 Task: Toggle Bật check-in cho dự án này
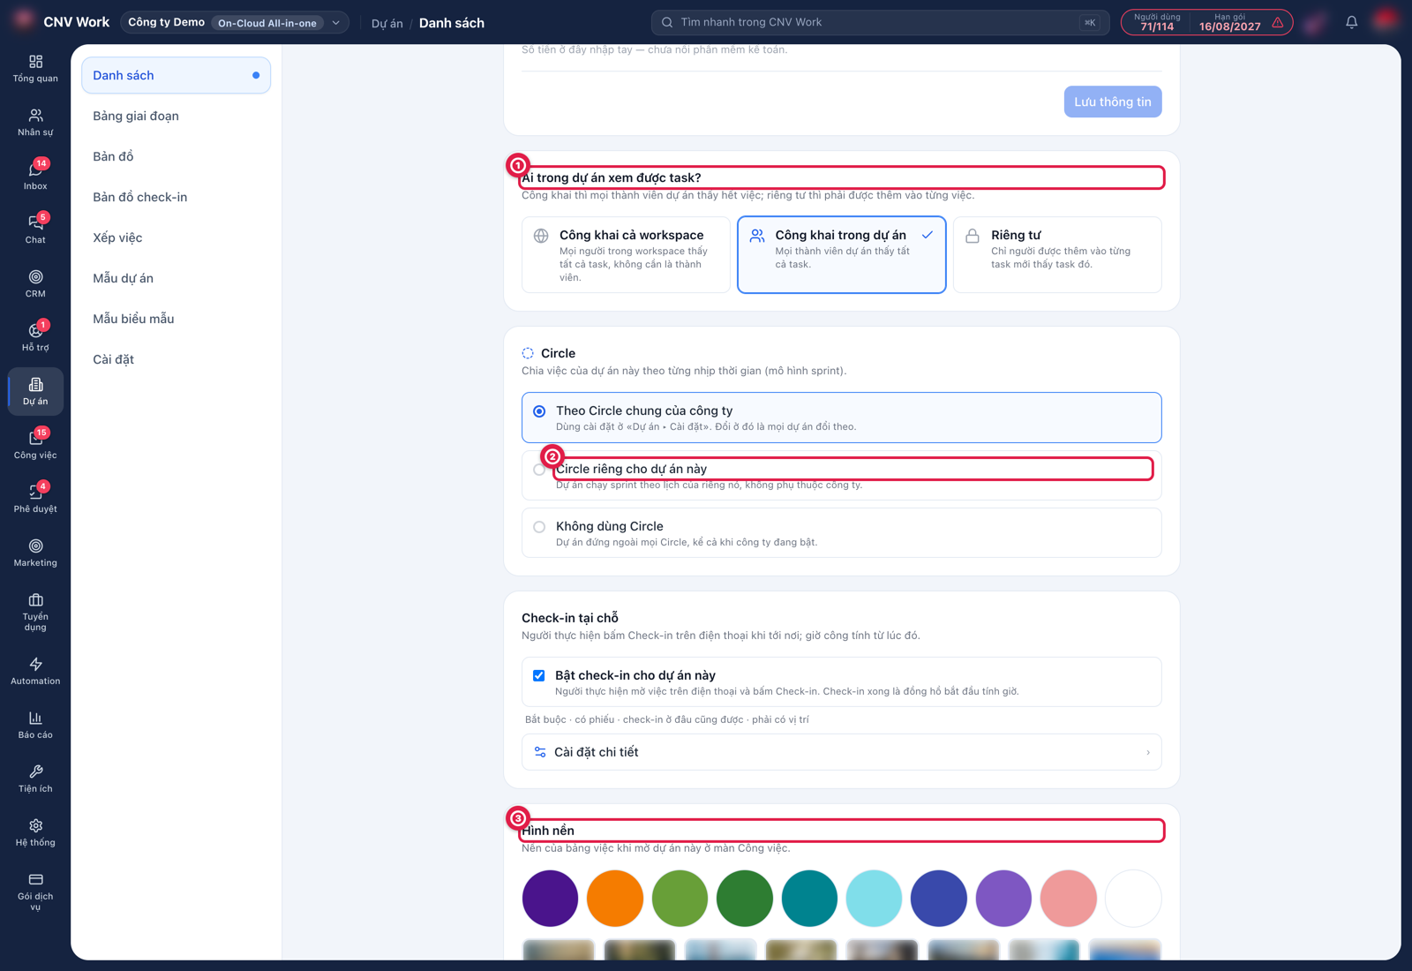point(538,675)
